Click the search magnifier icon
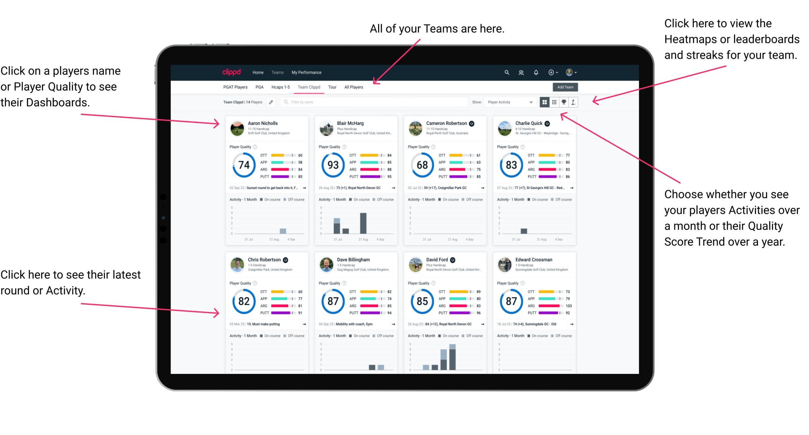809x435 pixels. pyautogui.click(x=506, y=72)
